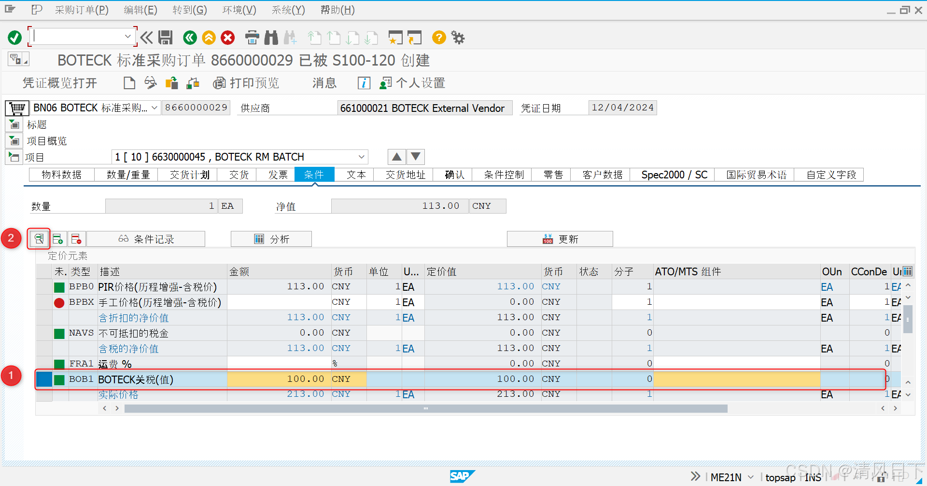Click the next item down-triangle button
The width and height of the screenshot is (927, 486).
click(416, 157)
